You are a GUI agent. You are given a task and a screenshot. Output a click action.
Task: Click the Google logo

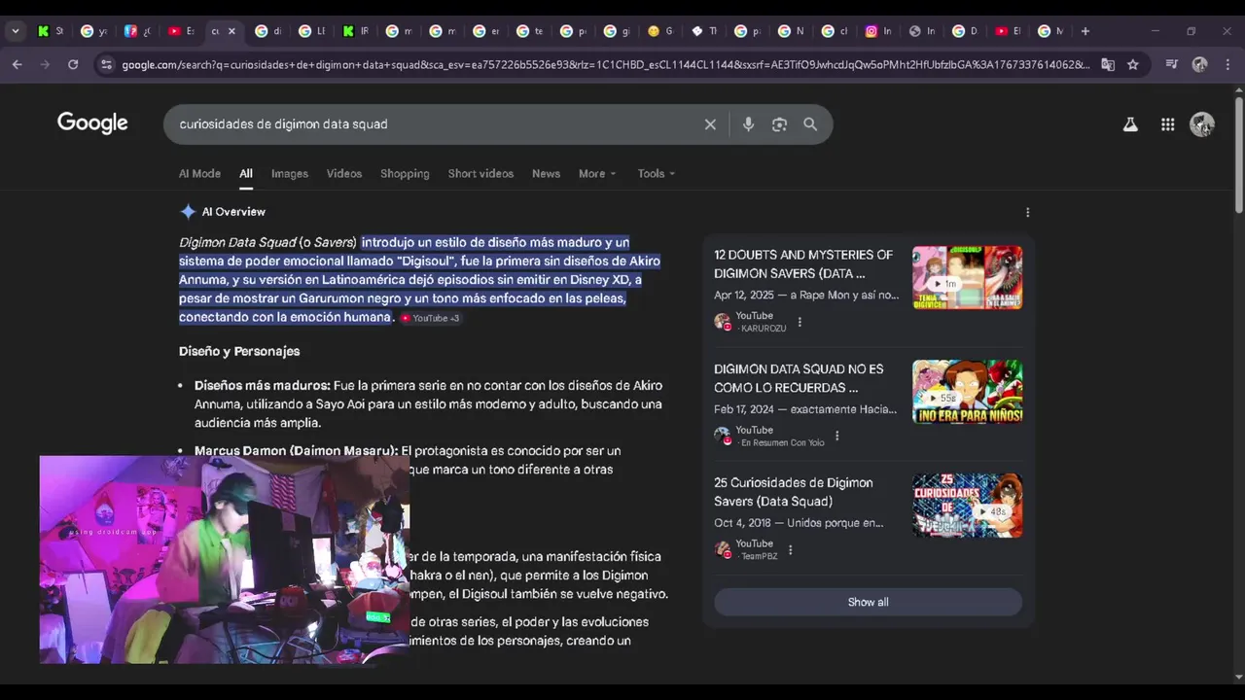(92, 123)
